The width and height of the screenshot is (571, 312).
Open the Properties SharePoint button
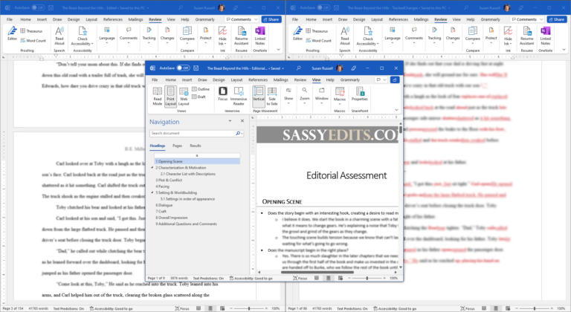tap(359, 94)
